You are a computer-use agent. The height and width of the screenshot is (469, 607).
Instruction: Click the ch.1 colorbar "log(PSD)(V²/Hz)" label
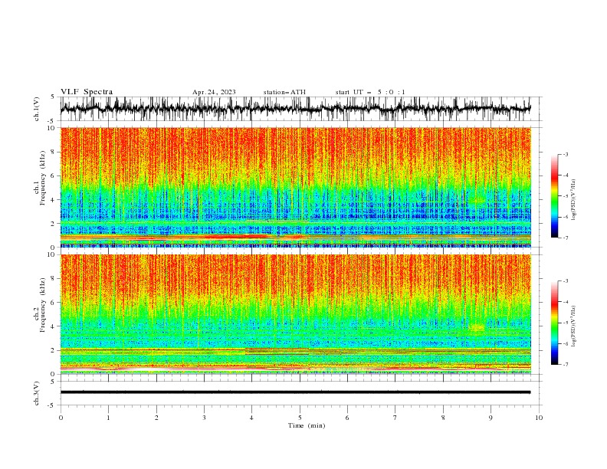pos(573,200)
